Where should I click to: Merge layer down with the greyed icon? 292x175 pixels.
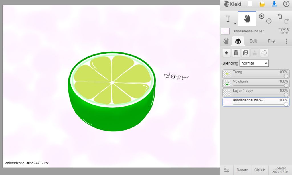[255, 53]
